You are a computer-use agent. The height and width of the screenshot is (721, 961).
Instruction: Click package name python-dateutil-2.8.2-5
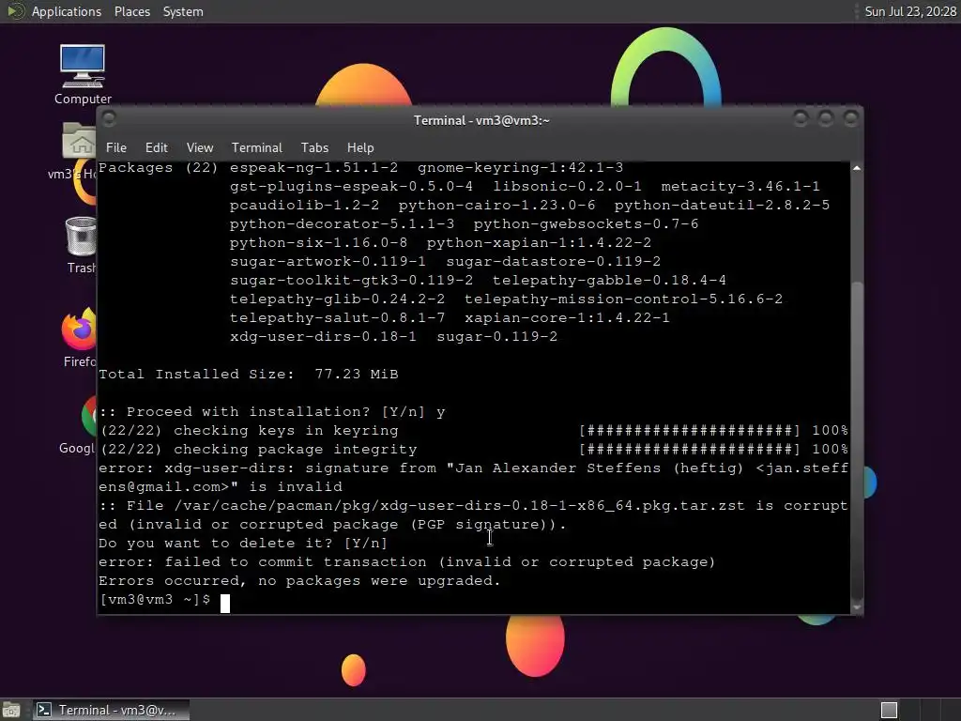click(722, 206)
